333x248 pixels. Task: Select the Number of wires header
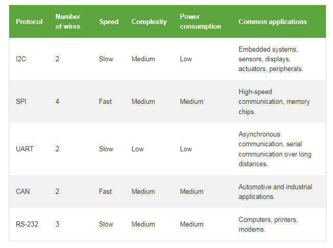click(x=68, y=21)
